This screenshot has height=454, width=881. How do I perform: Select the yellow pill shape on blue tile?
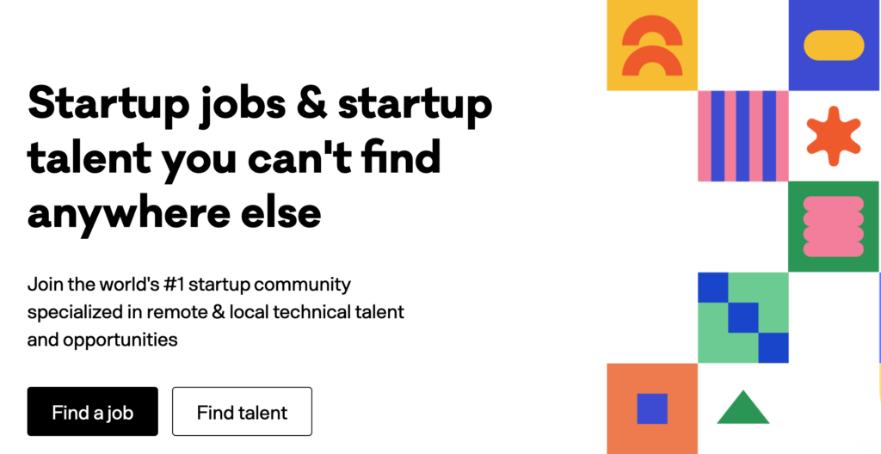pos(834,46)
